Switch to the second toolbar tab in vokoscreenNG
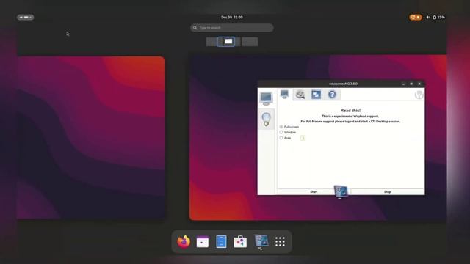This screenshot has width=470, height=264. coord(300,95)
